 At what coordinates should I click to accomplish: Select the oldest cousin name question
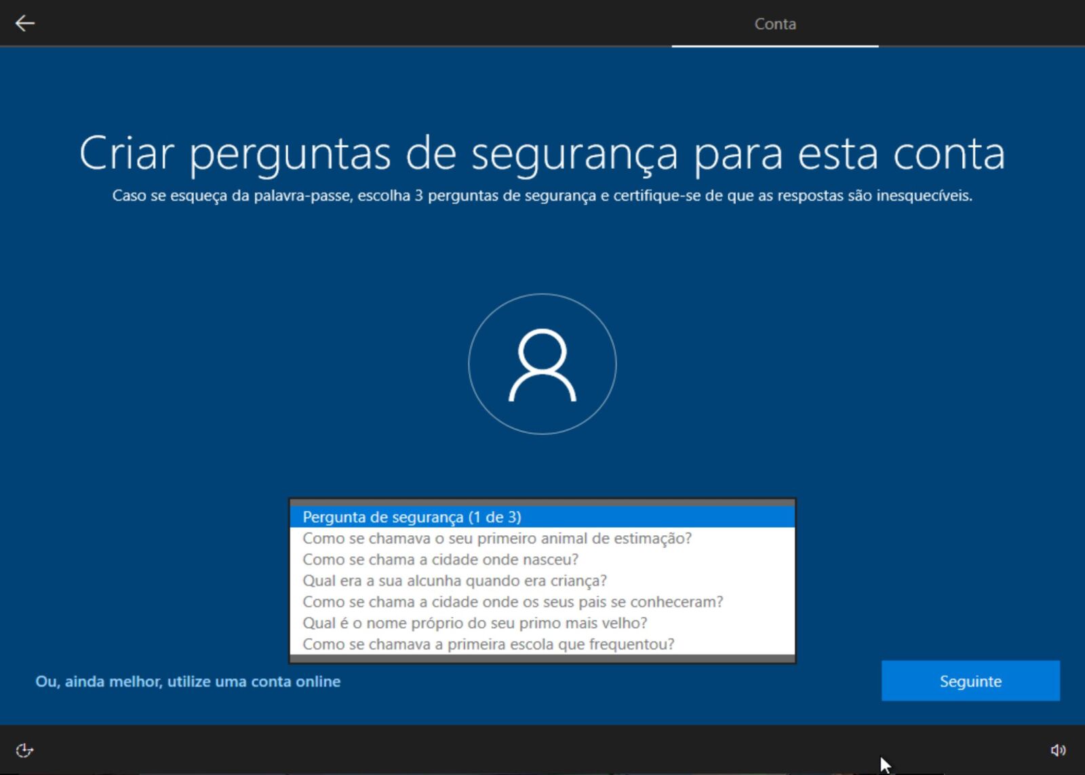tap(475, 623)
